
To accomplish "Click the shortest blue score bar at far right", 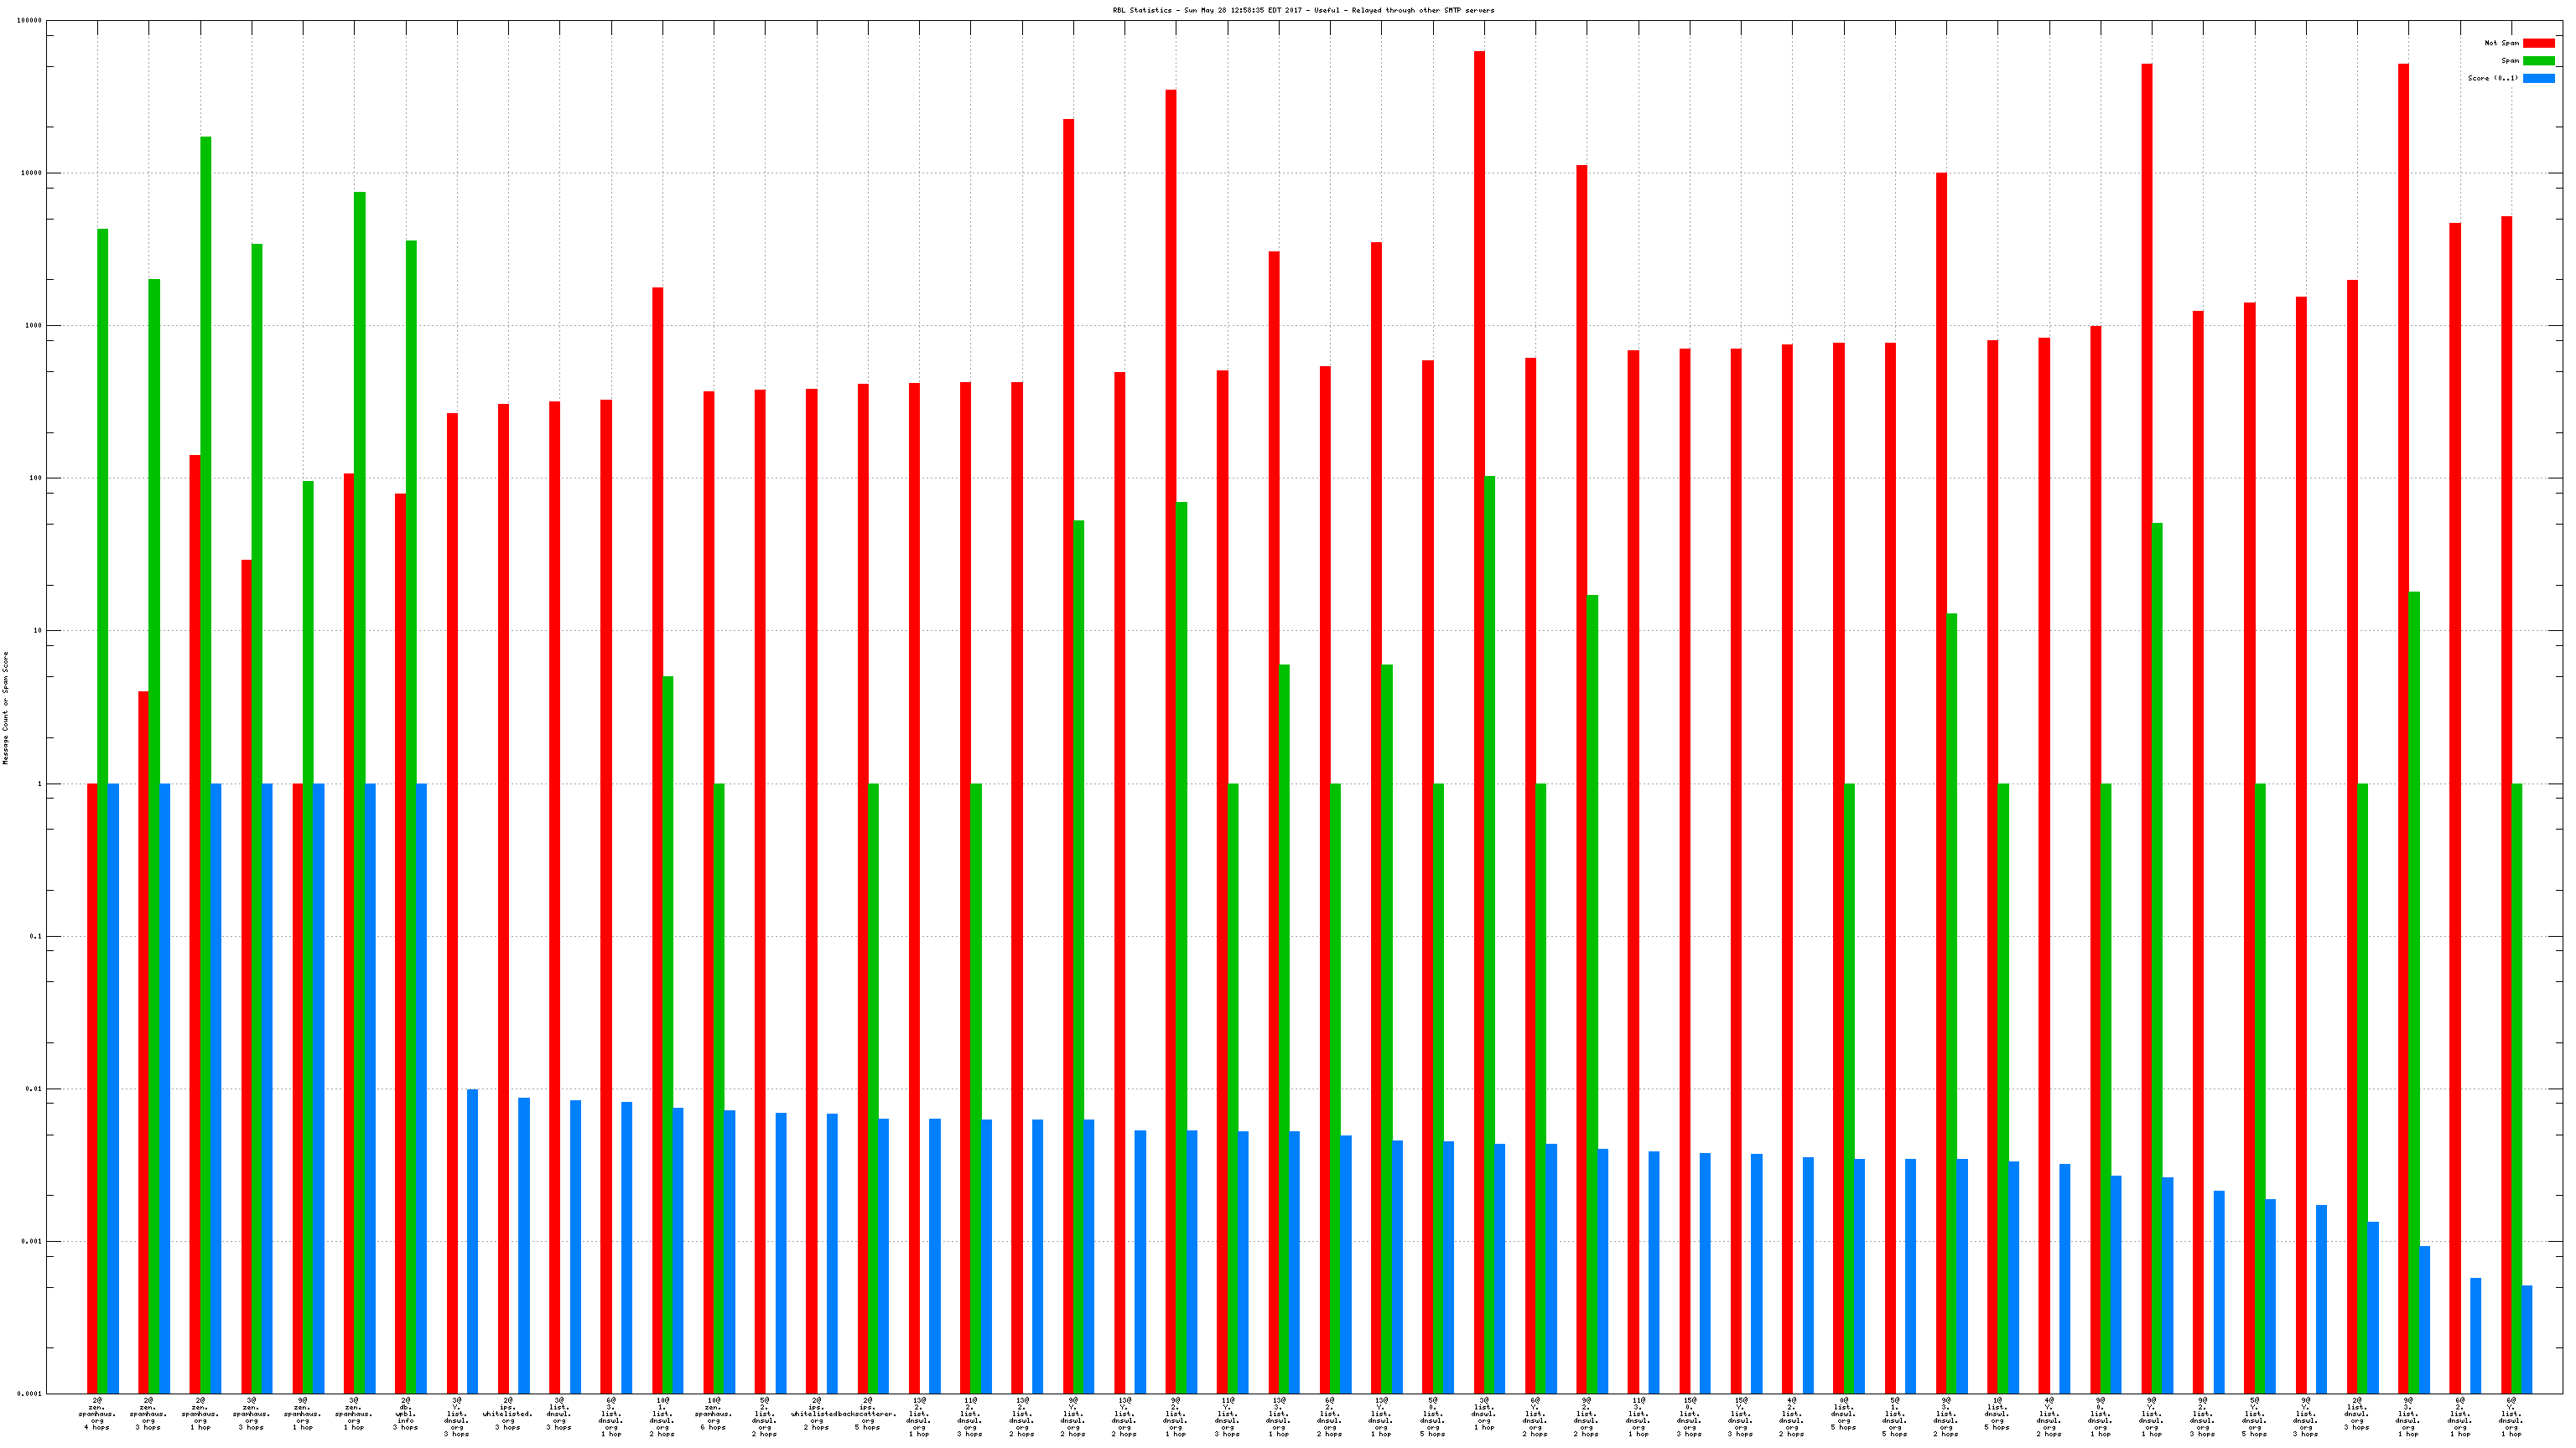I will (2527, 1339).
